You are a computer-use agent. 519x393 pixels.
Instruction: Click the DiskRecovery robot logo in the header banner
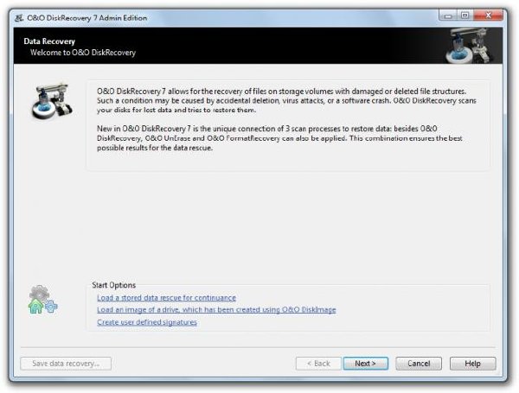(x=470, y=46)
